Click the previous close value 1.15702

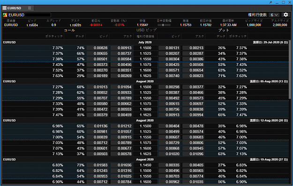[206, 25]
